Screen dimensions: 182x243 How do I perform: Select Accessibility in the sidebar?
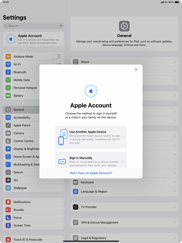22,118
